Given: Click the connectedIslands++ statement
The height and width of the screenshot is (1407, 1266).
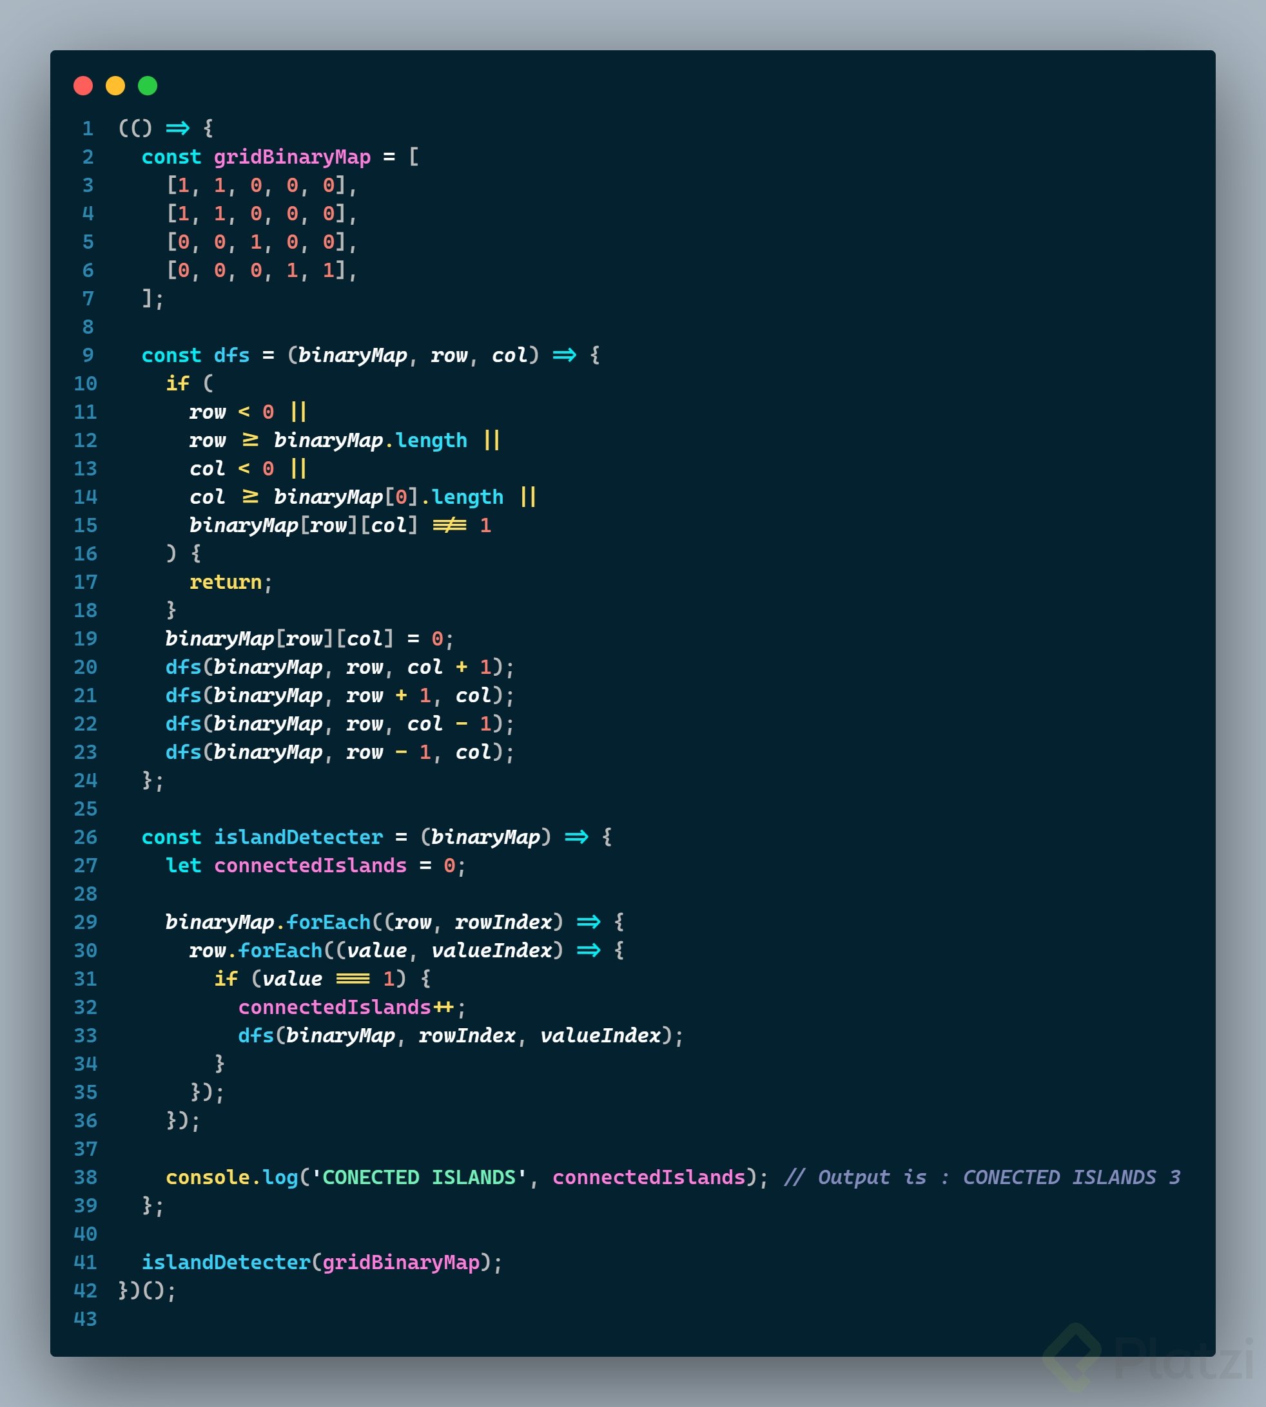Looking at the screenshot, I should (x=346, y=1008).
